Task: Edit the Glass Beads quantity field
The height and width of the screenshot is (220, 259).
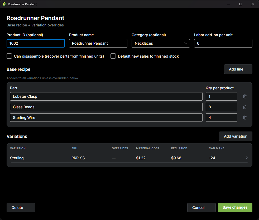Action: pos(221,107)
